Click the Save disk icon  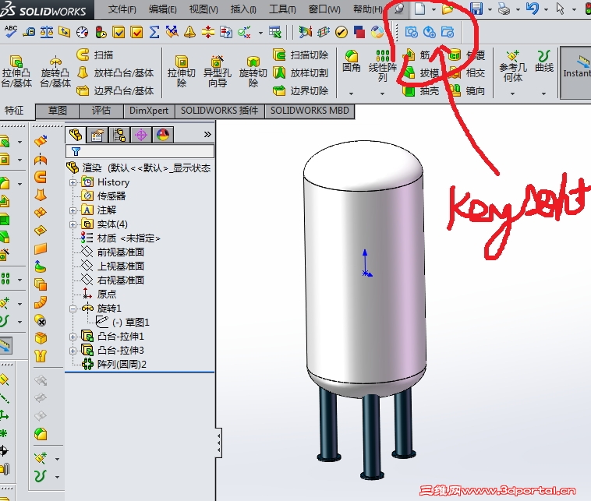tap(476, 9)
